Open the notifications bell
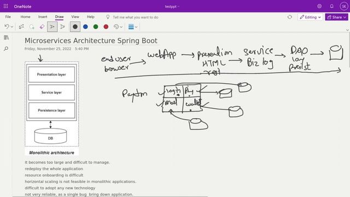The width and height of the screenshot is (350, 197). tap(332, 6)
